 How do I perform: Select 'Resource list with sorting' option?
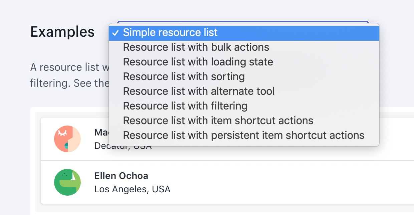(184, 77)
